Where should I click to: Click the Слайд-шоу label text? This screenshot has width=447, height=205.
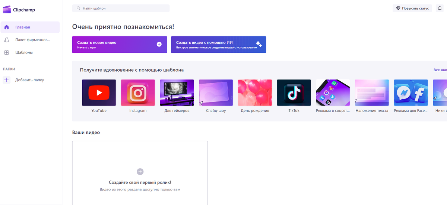click(216, 111)
